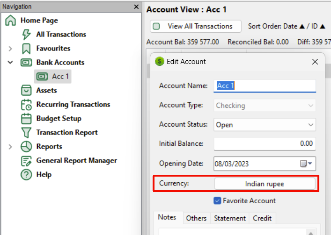Open Help in navigation
The height and width of the screenshot is (235, 331).
44,175
